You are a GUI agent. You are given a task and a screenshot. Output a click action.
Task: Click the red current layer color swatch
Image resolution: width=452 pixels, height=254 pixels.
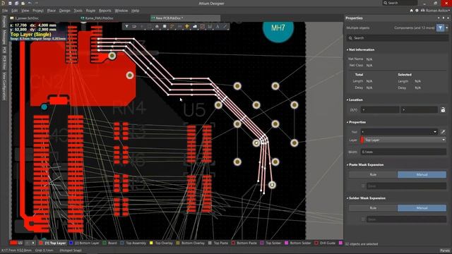tap(13, 243)
